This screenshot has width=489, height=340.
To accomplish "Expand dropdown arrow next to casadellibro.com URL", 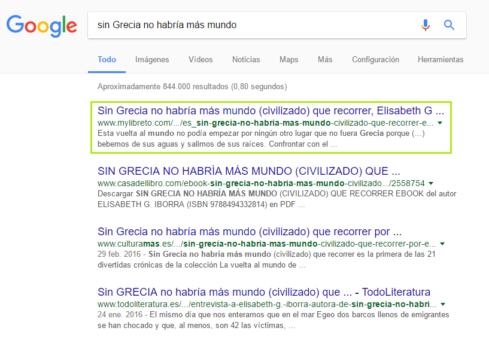I will coord(431,183).
